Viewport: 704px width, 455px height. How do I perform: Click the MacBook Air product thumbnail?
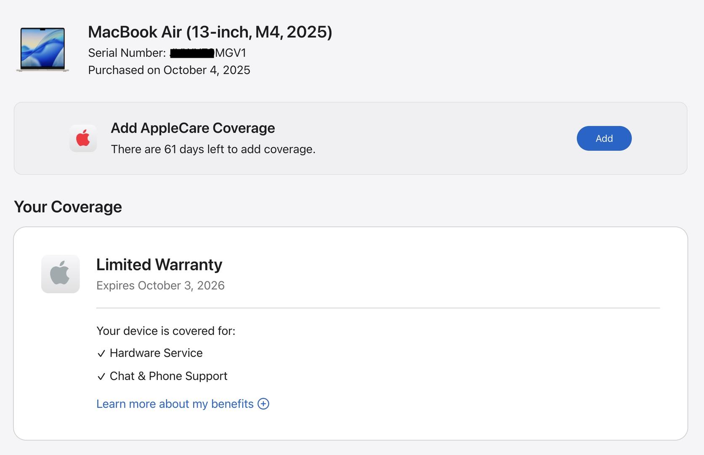pos(43,49)
